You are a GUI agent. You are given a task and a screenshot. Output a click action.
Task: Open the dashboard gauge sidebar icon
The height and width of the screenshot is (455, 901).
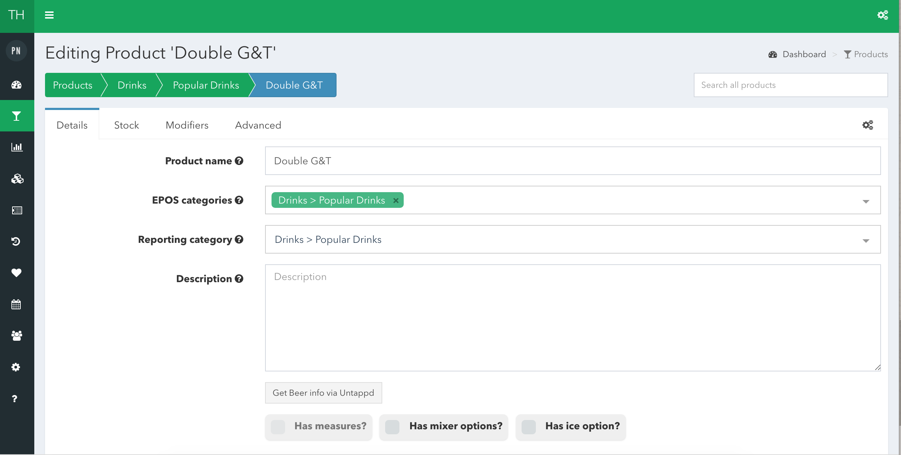tap(16, 85)
